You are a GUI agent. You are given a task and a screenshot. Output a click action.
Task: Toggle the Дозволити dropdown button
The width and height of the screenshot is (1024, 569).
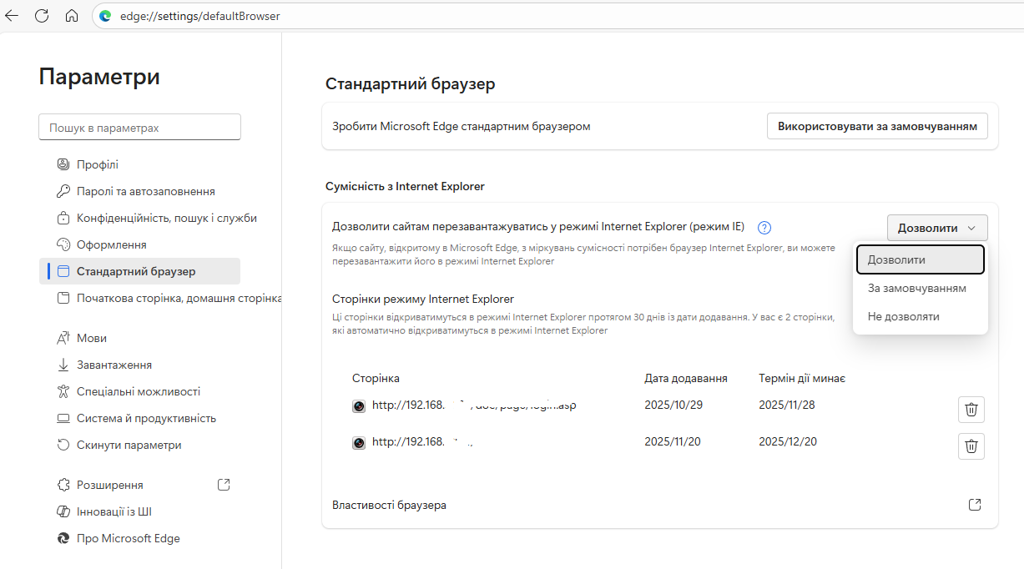[x=937, y=228]
